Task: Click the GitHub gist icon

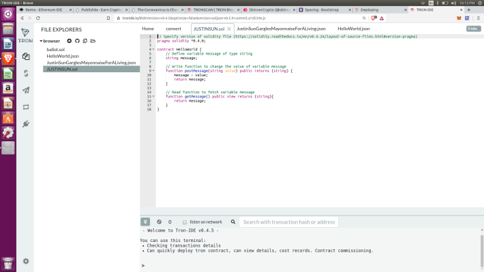Action: click(77, 41)
